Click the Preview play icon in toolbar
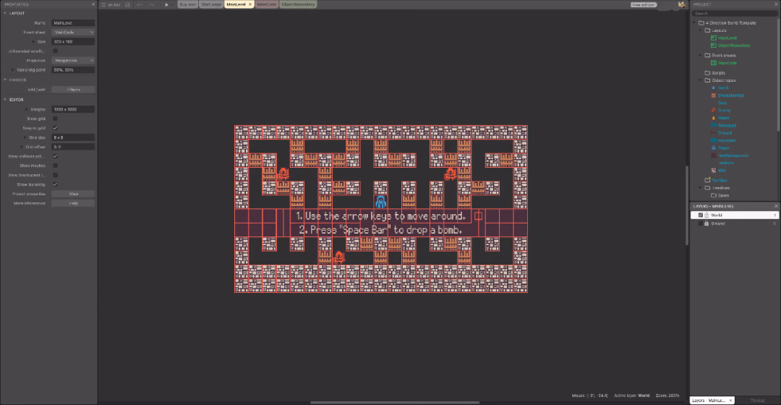This screenshot has width=781, height=405. (166, 4)
